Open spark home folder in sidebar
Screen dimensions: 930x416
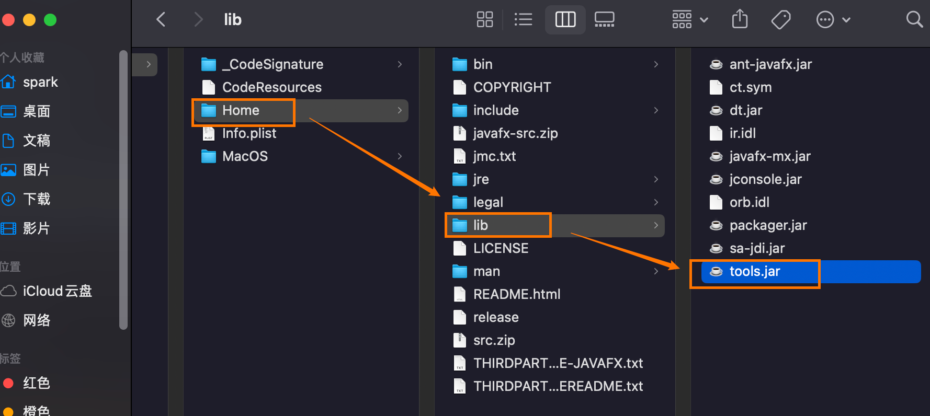click(x=40, y=82)
